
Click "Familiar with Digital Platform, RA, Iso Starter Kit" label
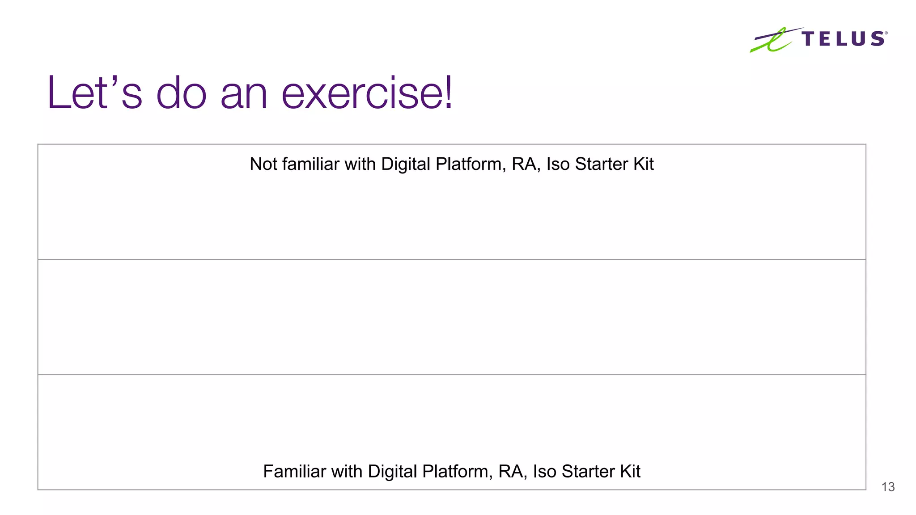click(452, 472)
